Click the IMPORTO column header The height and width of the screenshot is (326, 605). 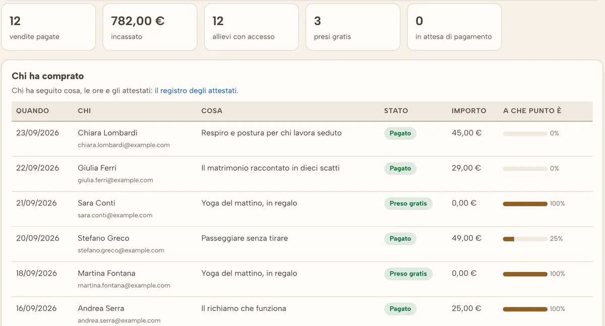point(469,111)
